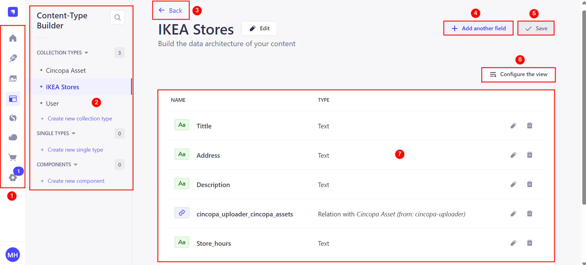Click the NAME column header

coord(178,100)
